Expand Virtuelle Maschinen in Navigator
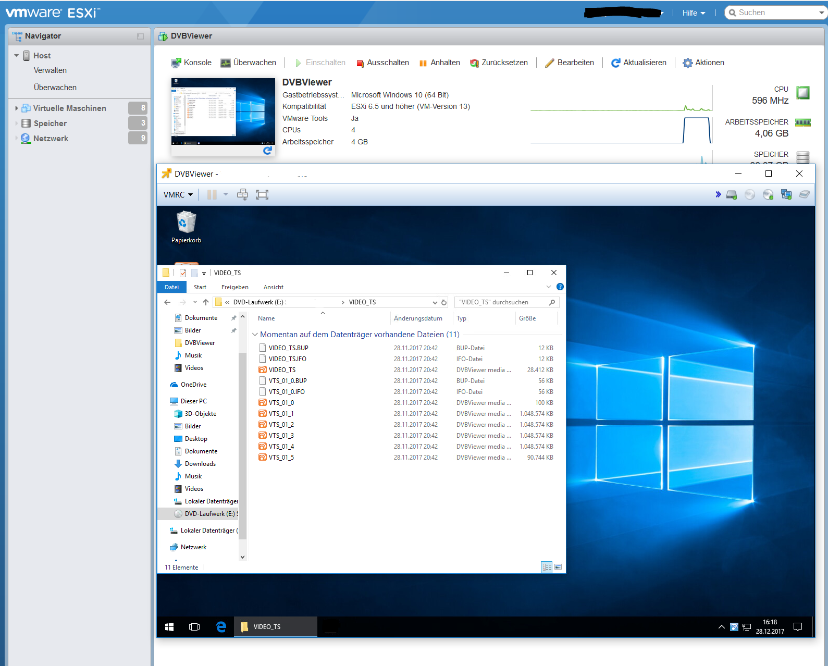The image size is (828, 666). tap(16, 108)
